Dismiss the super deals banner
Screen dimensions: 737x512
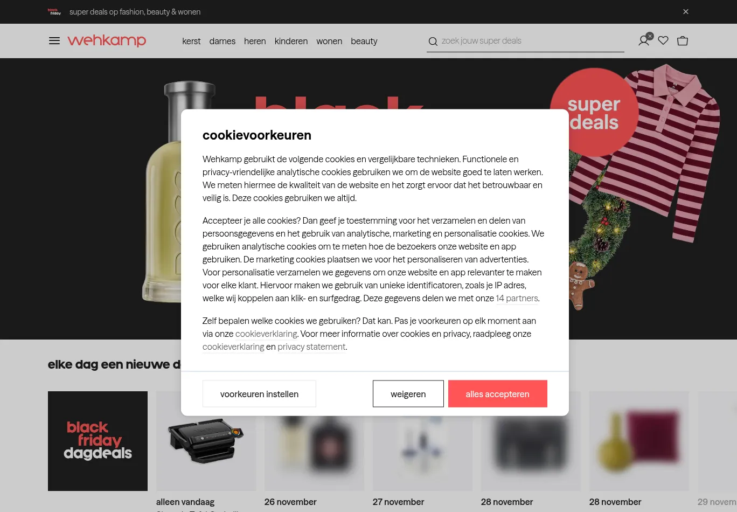click(686, 12)
